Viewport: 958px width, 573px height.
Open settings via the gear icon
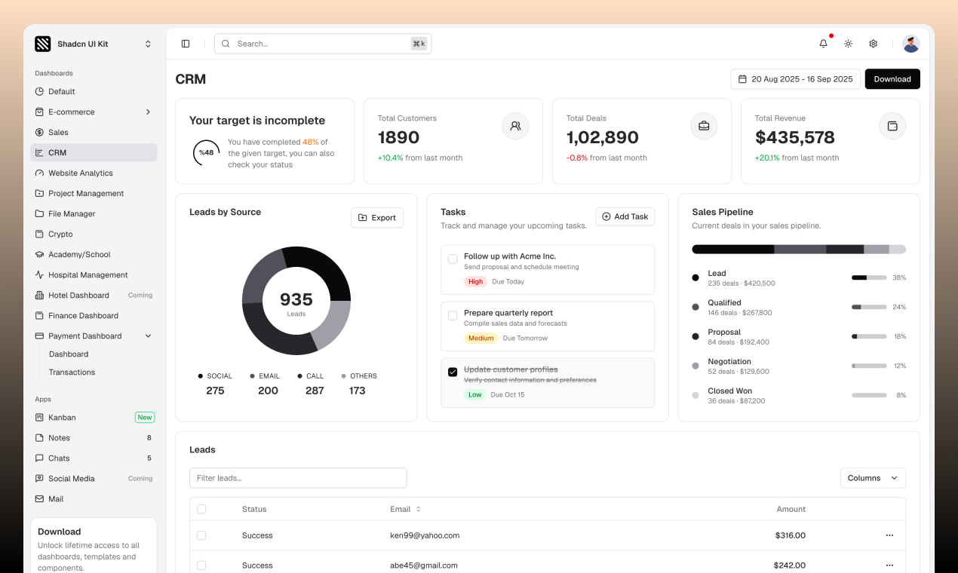click(x=873, y=44)
